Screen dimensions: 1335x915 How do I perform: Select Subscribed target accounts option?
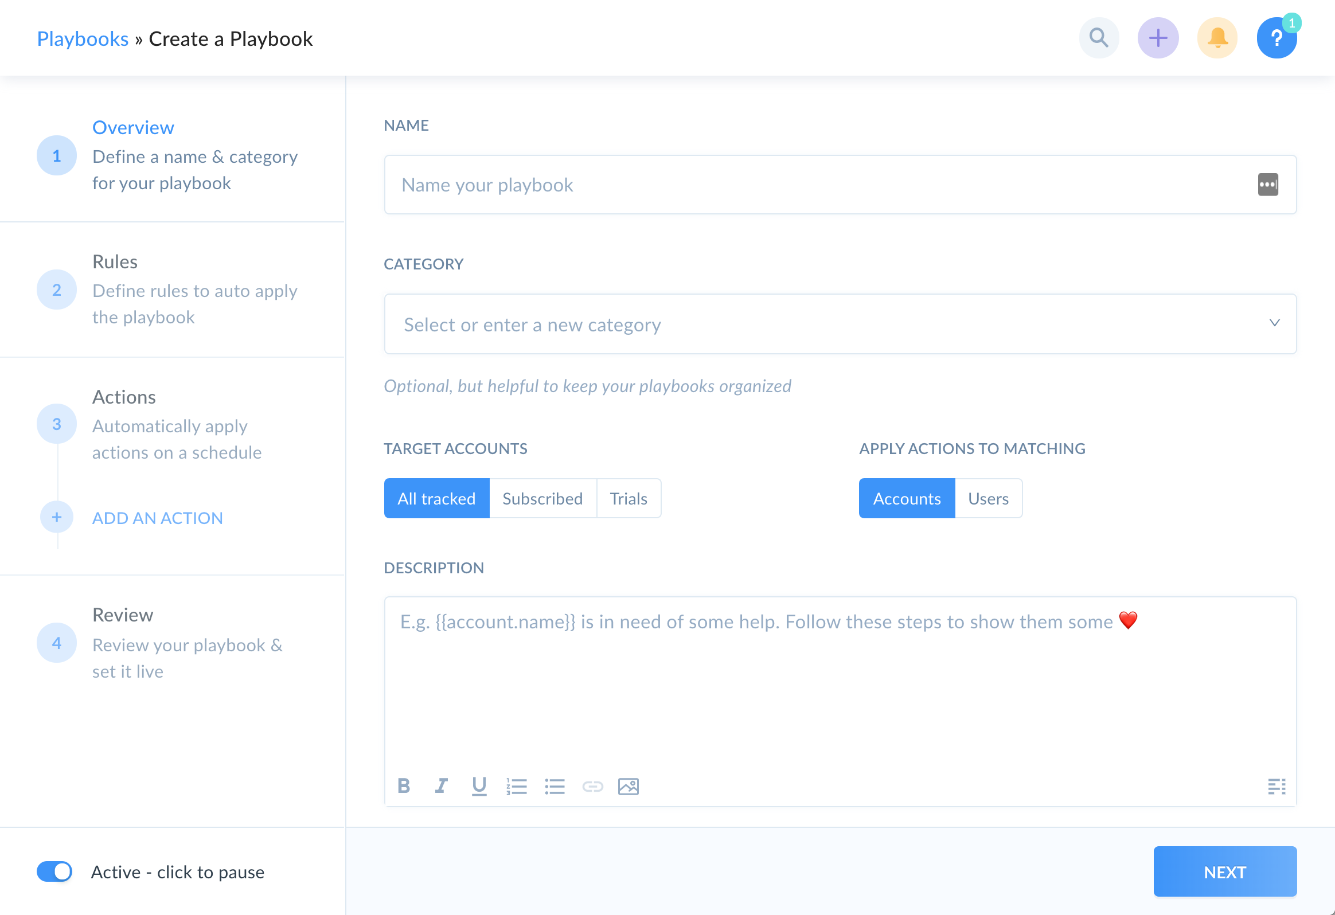[542, 498]
